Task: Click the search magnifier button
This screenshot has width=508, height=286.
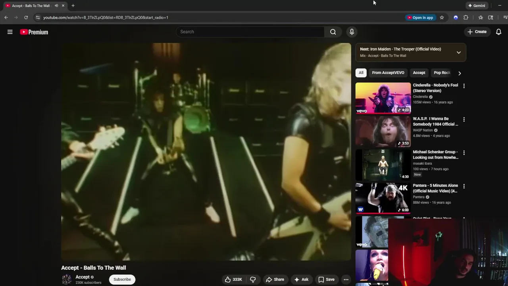Action: [333, 32]
